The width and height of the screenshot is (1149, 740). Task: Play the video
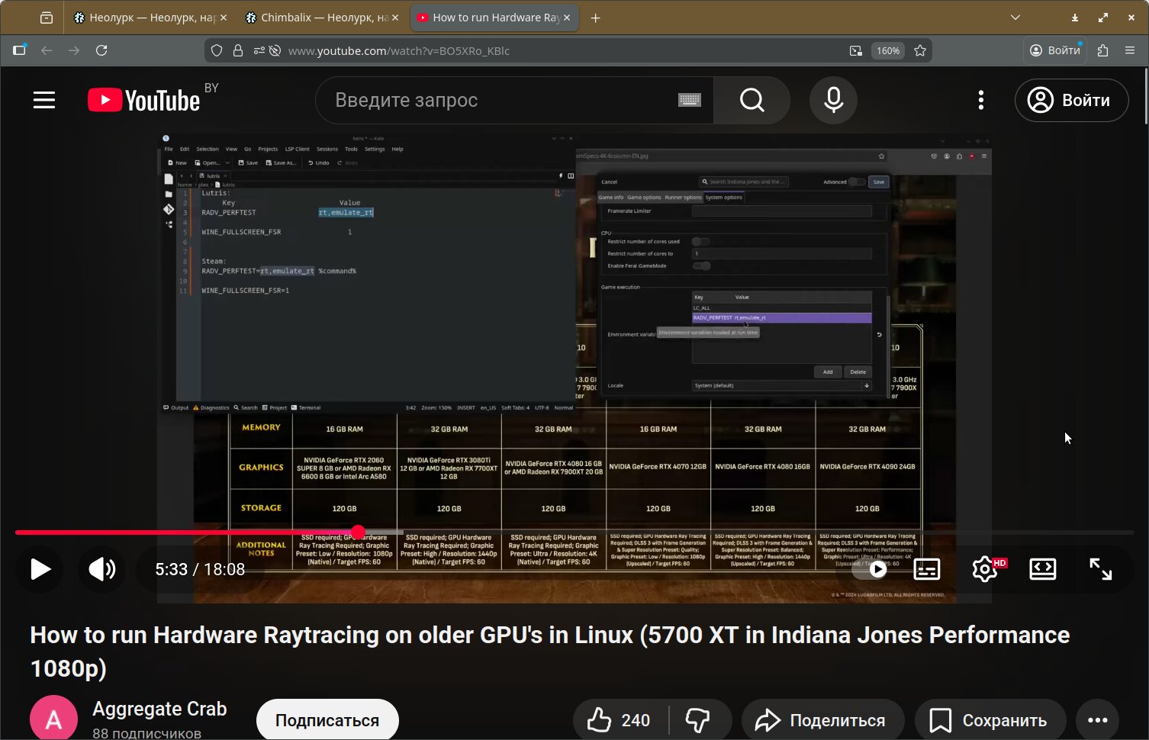coord(40,569)
